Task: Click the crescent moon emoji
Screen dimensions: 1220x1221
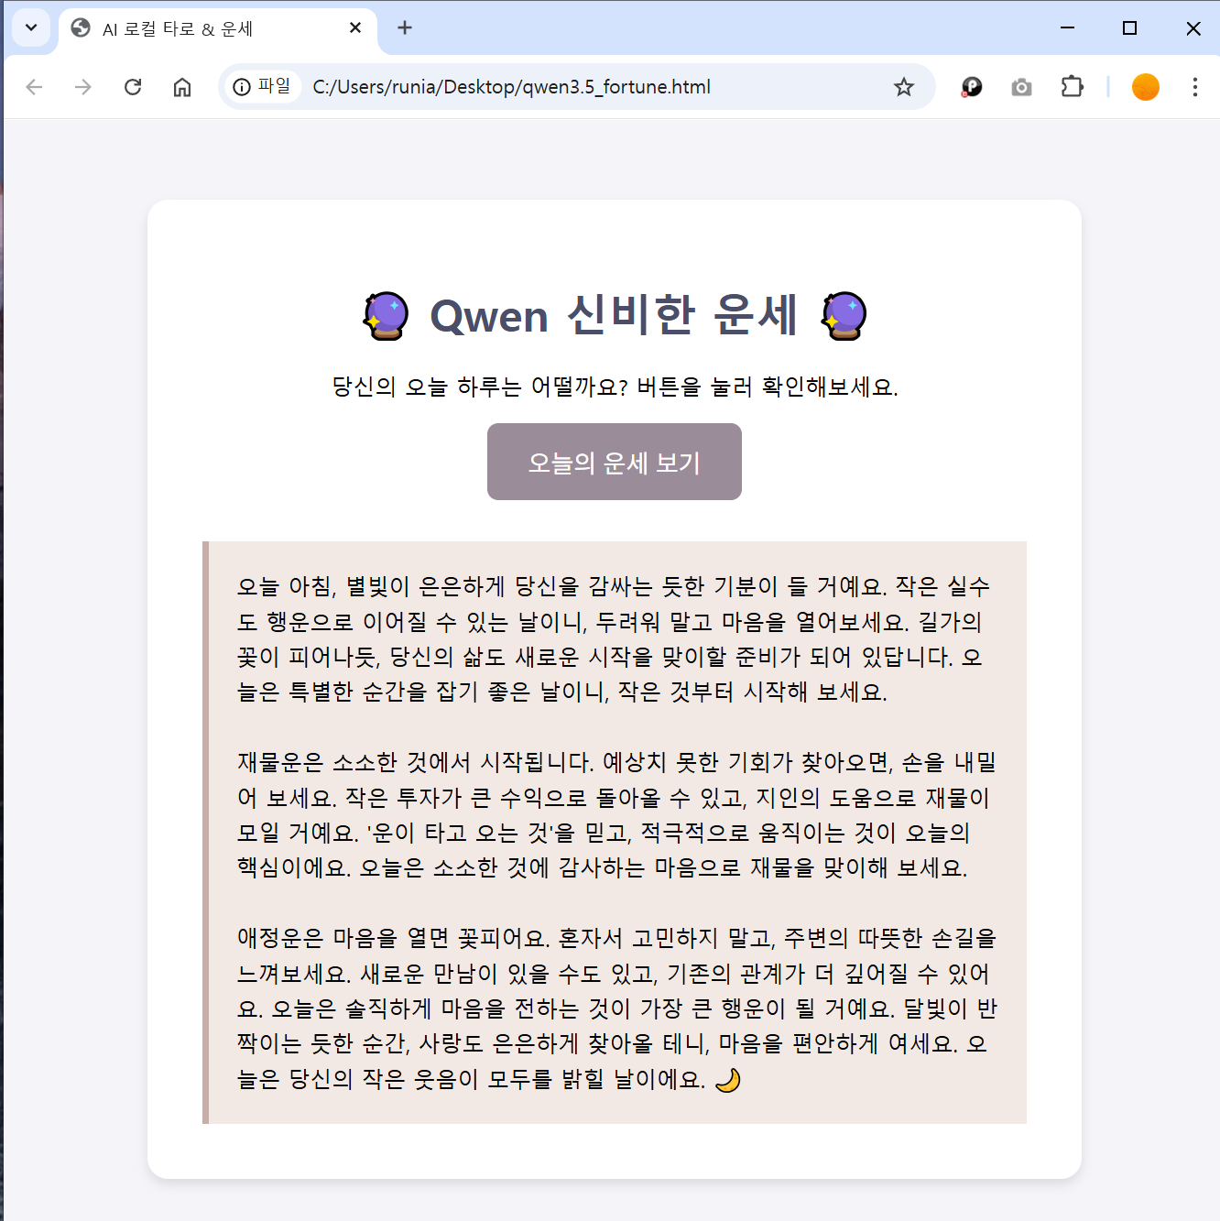Action: pyautogui.click(x=728, y=1081)
